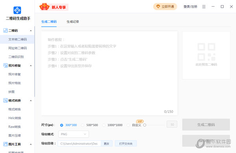
Task: Switch to the 生成记录 tab
Action: (73, 22)
